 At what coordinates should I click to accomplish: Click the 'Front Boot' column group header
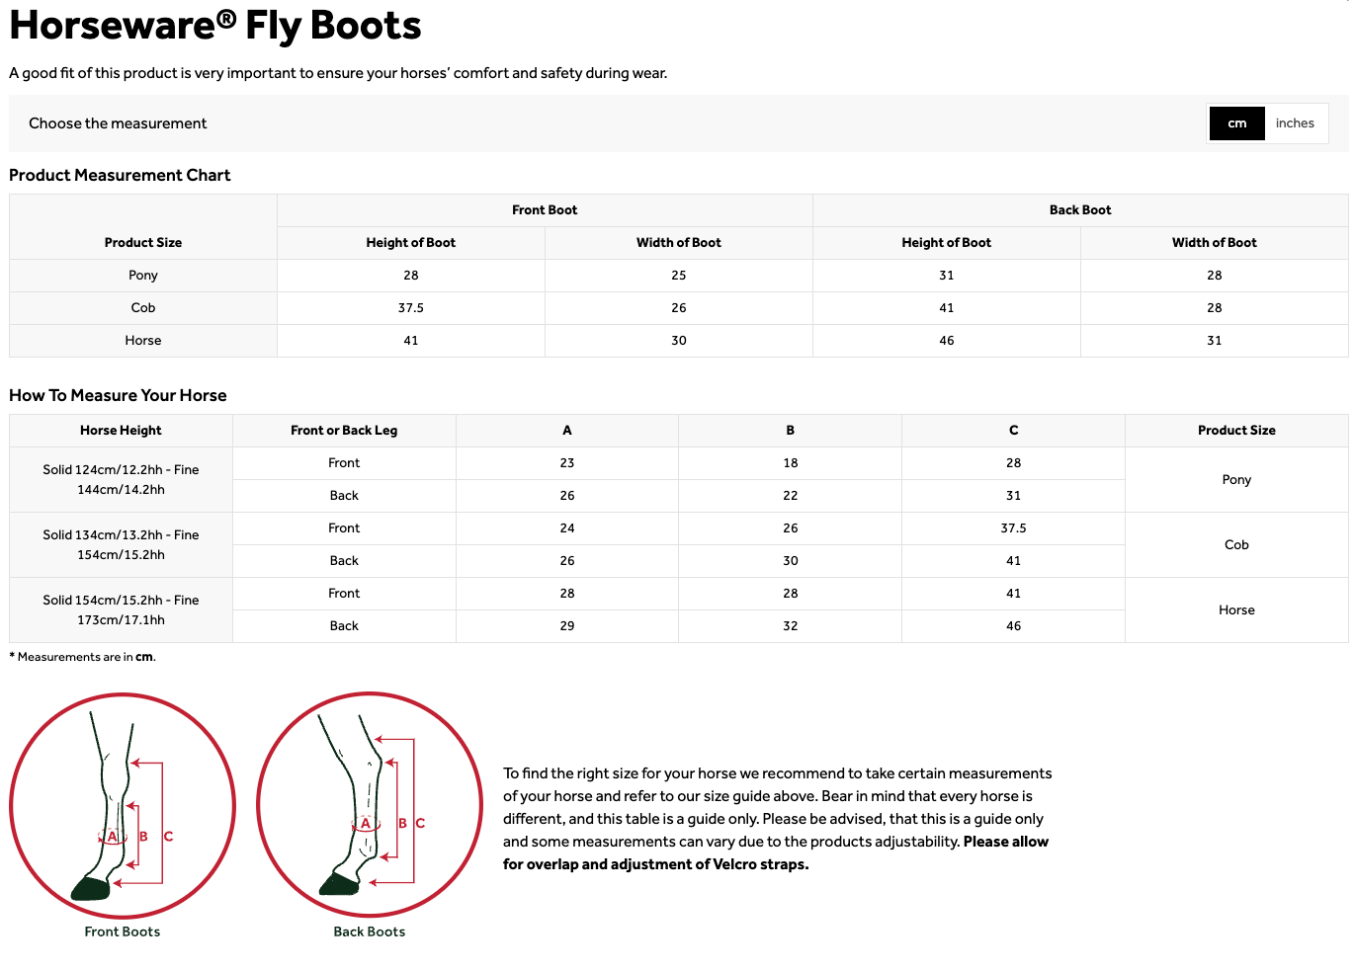click(545, 210)
